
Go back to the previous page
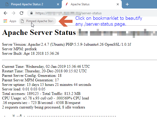5,13
